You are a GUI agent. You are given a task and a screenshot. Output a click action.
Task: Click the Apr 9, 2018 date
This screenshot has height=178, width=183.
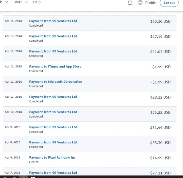[13, 127]
